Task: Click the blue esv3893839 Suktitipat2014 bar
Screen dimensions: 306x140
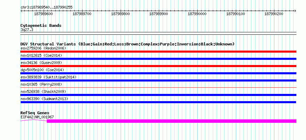Action: 158,80
